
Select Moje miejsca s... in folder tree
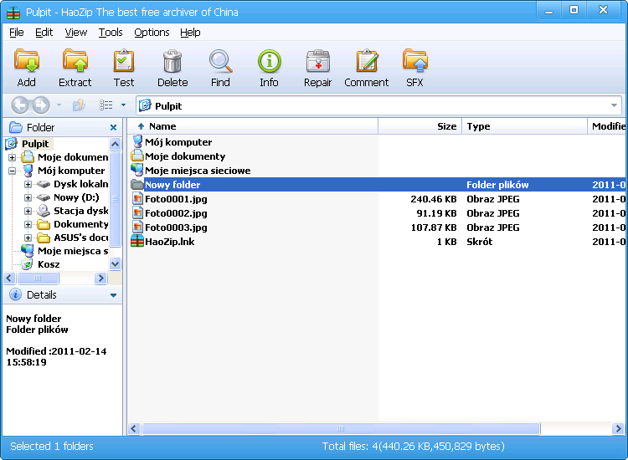[73, 251]
